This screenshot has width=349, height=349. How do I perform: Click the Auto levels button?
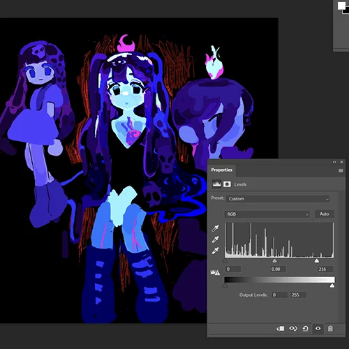coord(325,214)
